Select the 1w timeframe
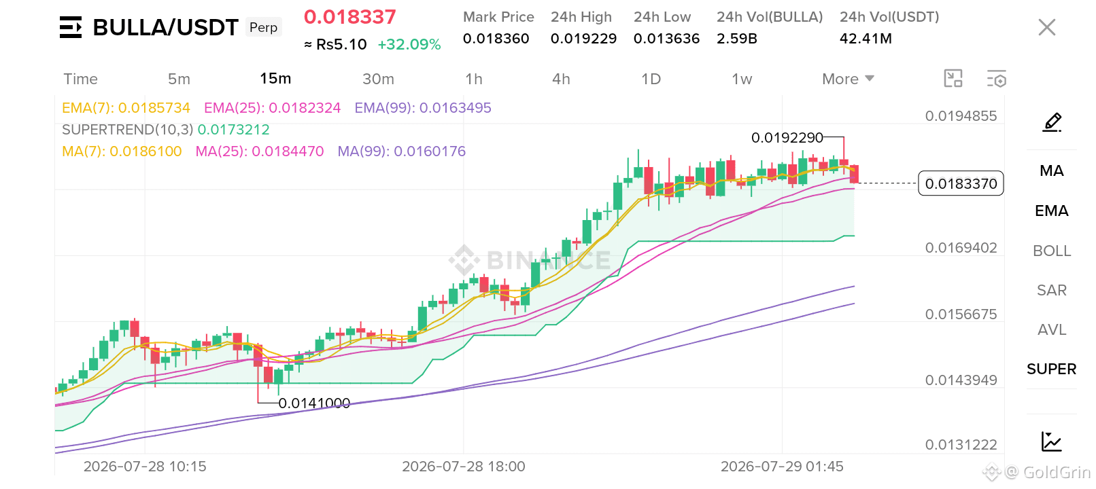1096x489 pixels. (742, 79)
